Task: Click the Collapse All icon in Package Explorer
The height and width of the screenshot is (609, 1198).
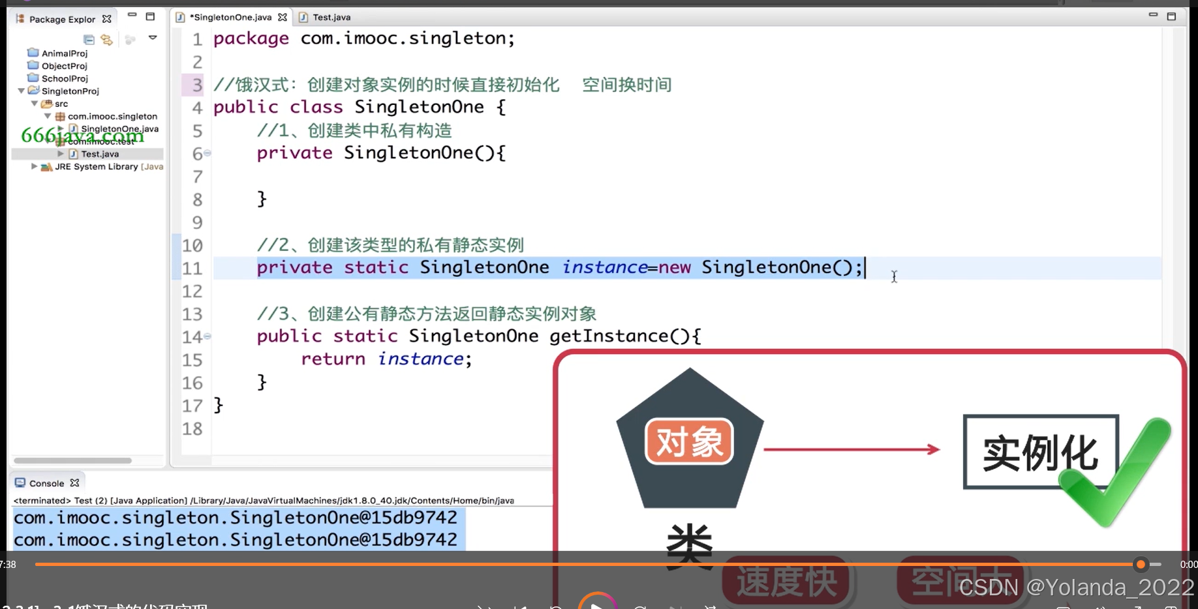Action: point(89,40)
